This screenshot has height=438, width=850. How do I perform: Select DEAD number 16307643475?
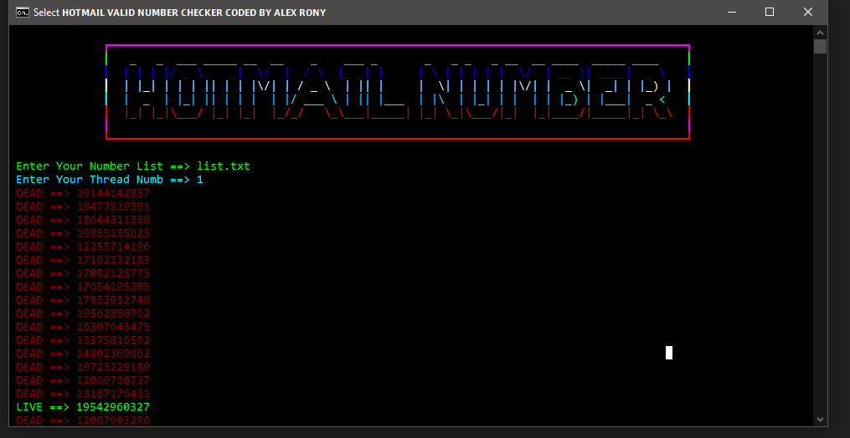(x=113, y=327)
